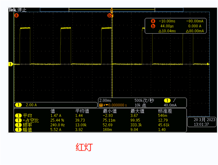Click the 最小值 column header
This screenshot has height=165, width=218.
110,111
